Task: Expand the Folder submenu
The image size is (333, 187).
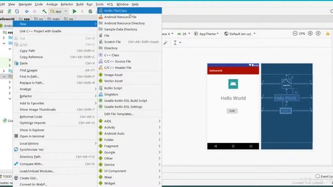Action: 130,140
